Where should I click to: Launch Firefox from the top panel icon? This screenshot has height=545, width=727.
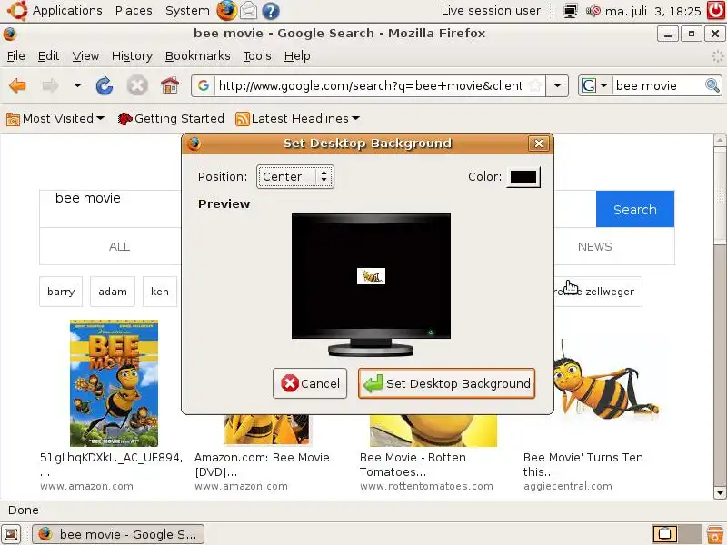coord(226,11)
